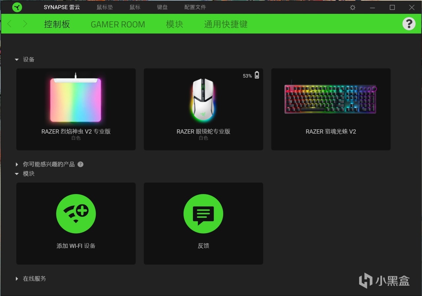This screenshot has width=422, height=296.
Task: Switch to the 鼠标垫 tab
Action: pos(105,7)
